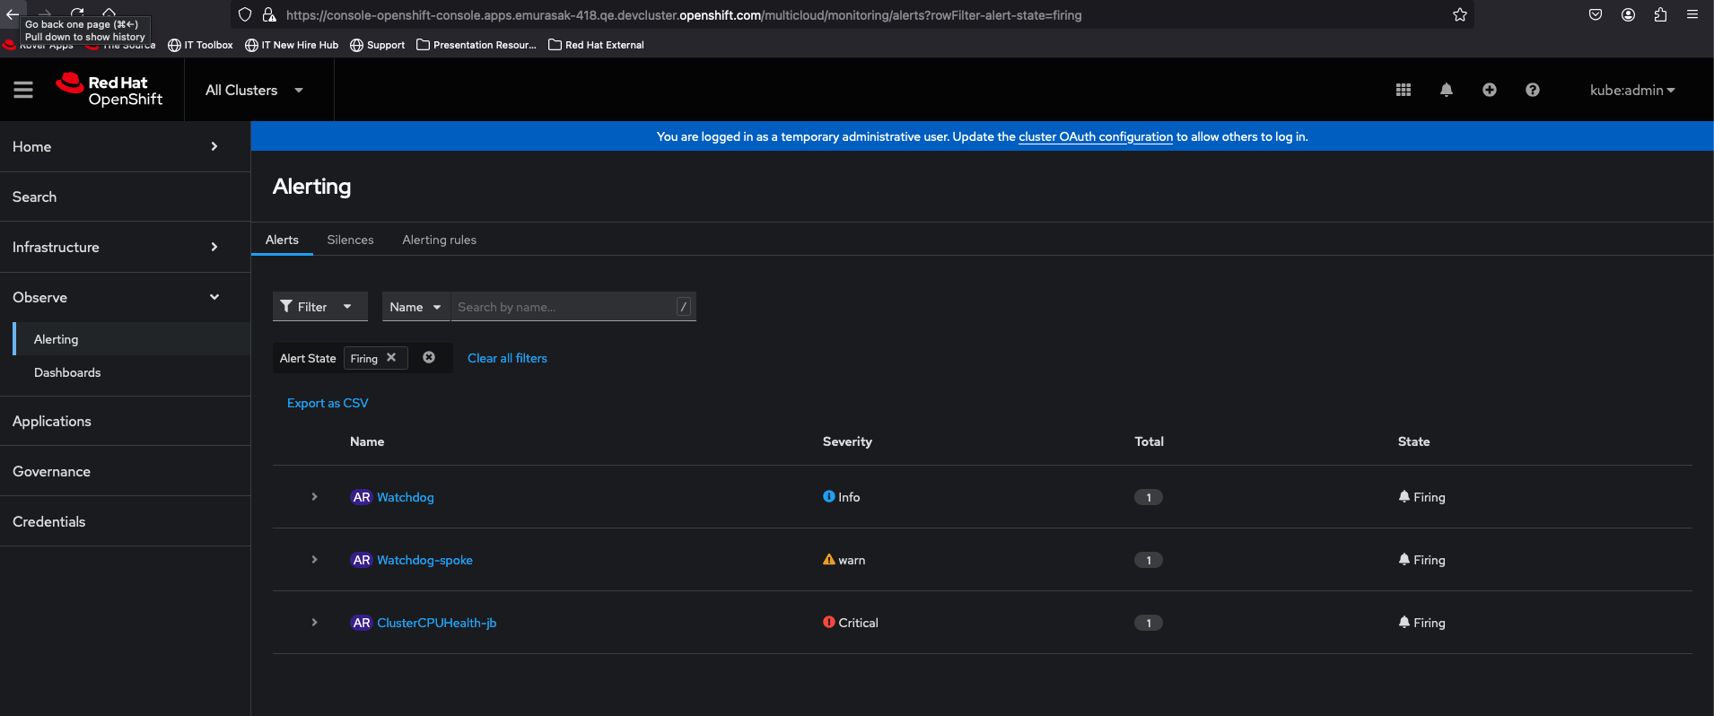Bookmark this page with the star icon
This screenshot has width=1714, height=716.
coord(1460,14)
